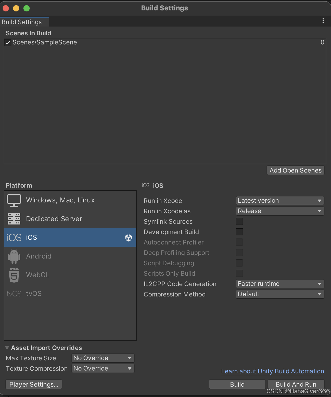331x397 pixels.
Task: Click the scene index 0 value
Action: coord(322,42)
